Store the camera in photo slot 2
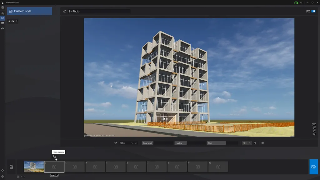 point(54,167)
